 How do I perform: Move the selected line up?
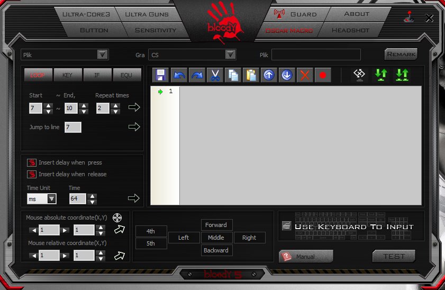click(269, 75)
